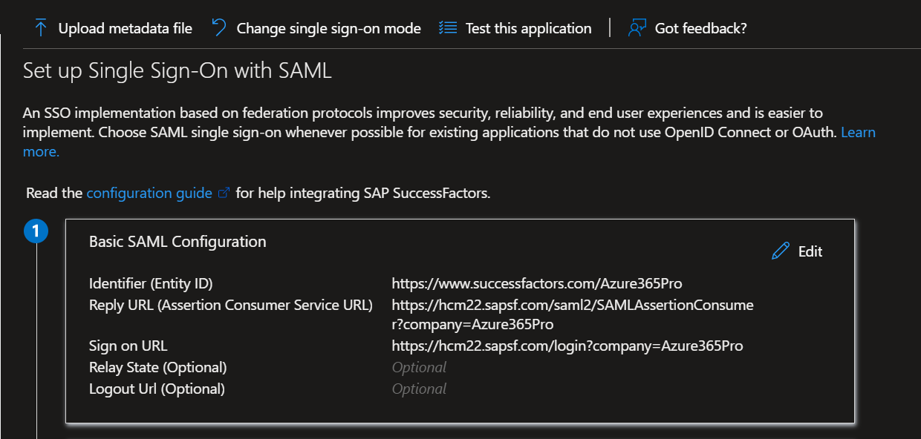Screen dimensions: 921x439
Task: Click the feedback person icon
Action: 637,28
